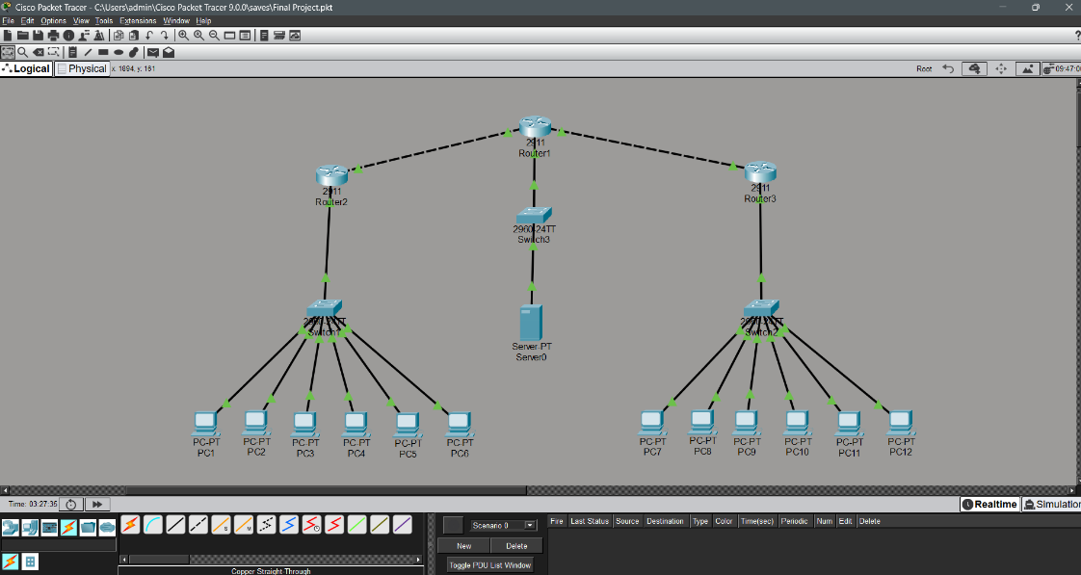Image resolution: width=1081 pixels, height=575 pixels.
Task: Add a Simple PDU with the envelope icon
Action: coord(153,52)
